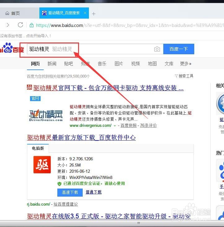Open 搜索工具 filter options
This screenshot has width=224, height=227.
[184, 76]
